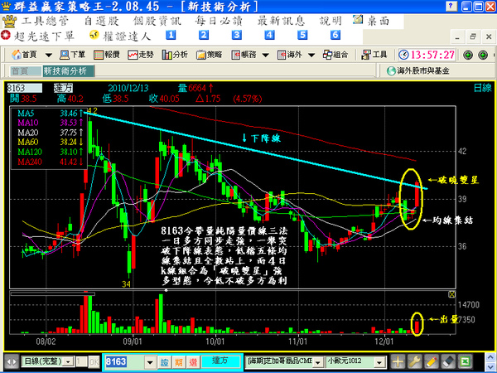This screenshot has width=497, height=373.
Task: Open the 最新訊息 menu
Action: 281,21
